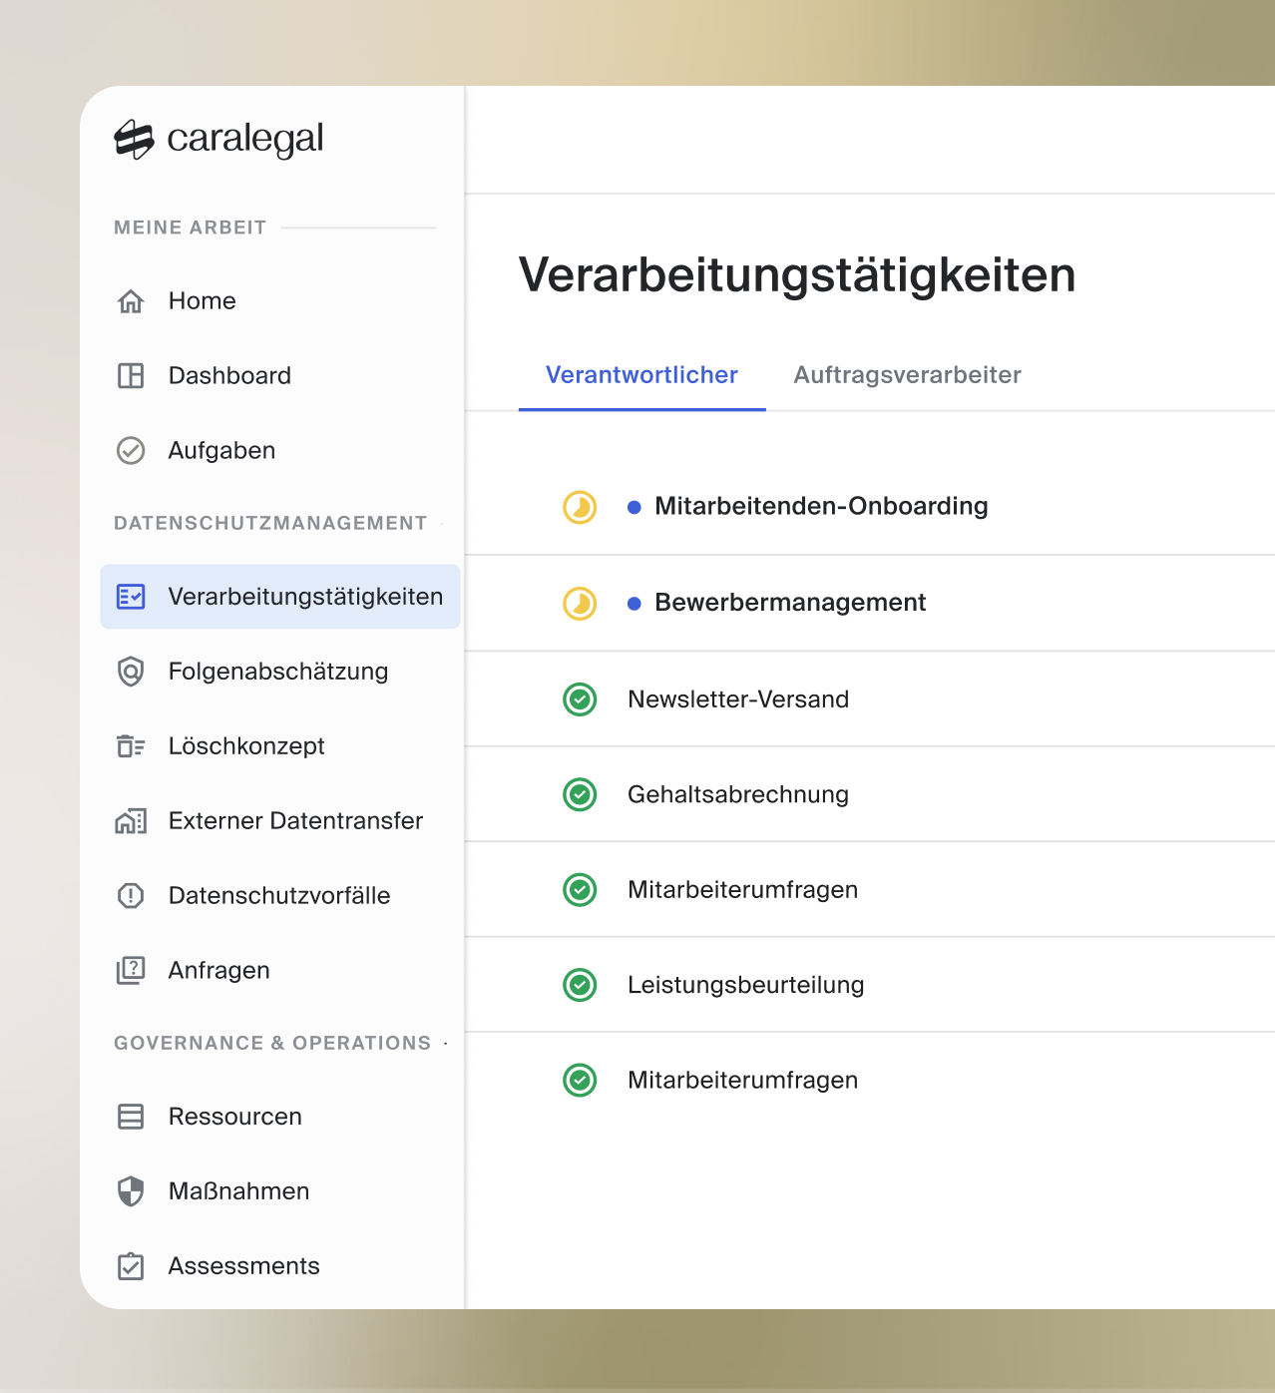Open the Leistungsbeurteilung entry
The image size is (1275, 1393).
(870, 985)
